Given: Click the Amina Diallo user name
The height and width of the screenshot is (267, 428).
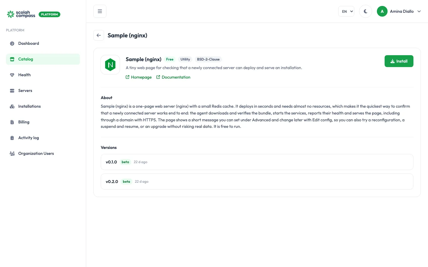Looking at the screenshot, I should click(x=402, y=11).
